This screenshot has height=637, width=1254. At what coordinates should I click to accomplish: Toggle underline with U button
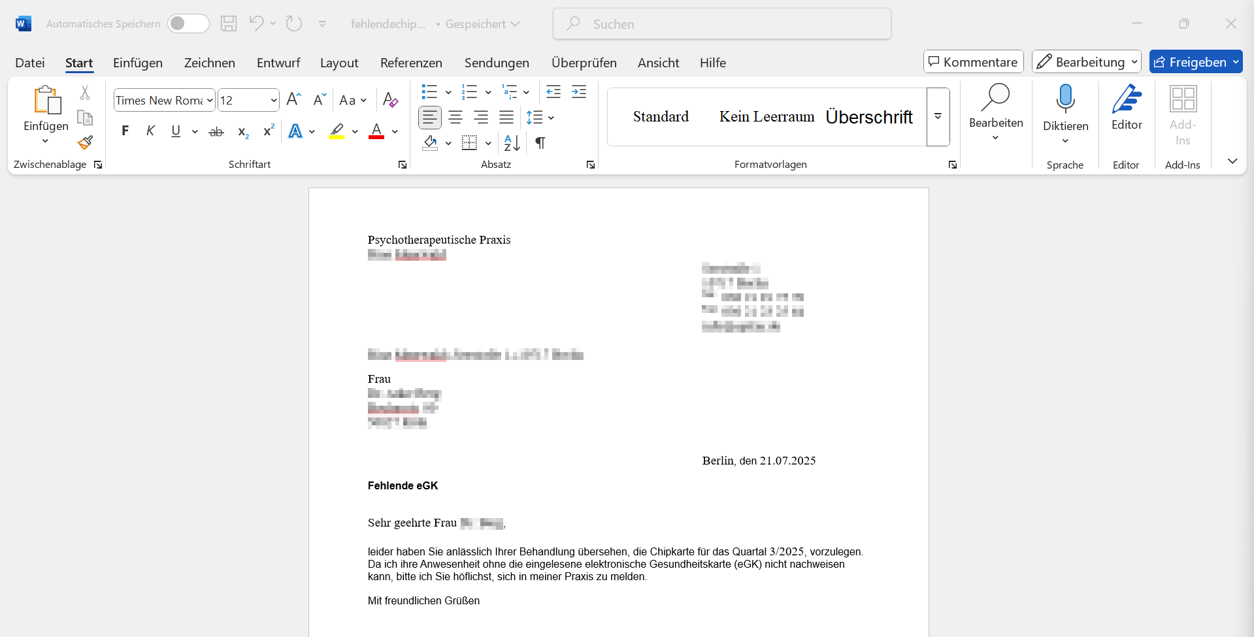(176, 131)
